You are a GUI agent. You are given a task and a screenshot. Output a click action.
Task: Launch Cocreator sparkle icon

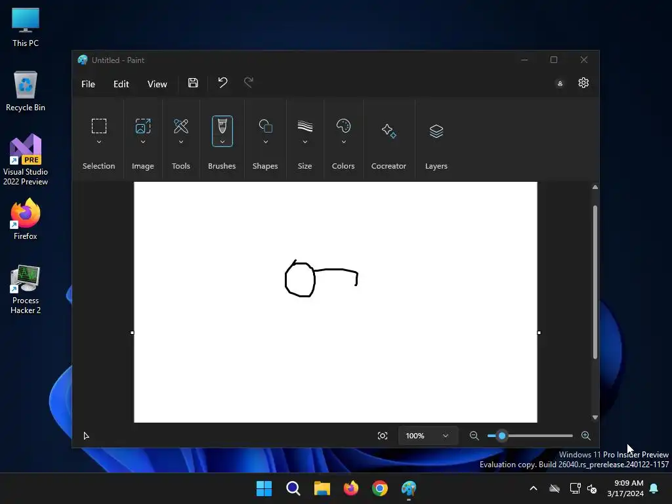coord(388,131)
